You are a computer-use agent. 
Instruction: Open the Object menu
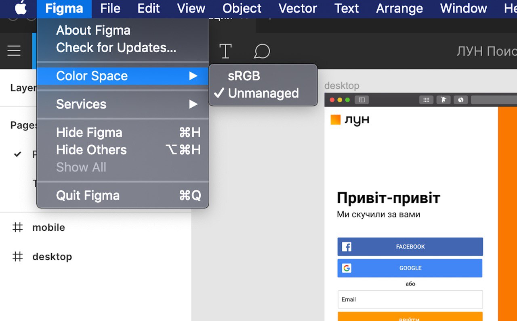point(242,8)
